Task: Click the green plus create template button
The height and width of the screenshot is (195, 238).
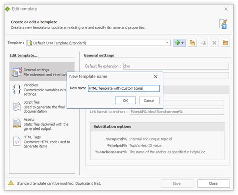Action: click(177, 43)
